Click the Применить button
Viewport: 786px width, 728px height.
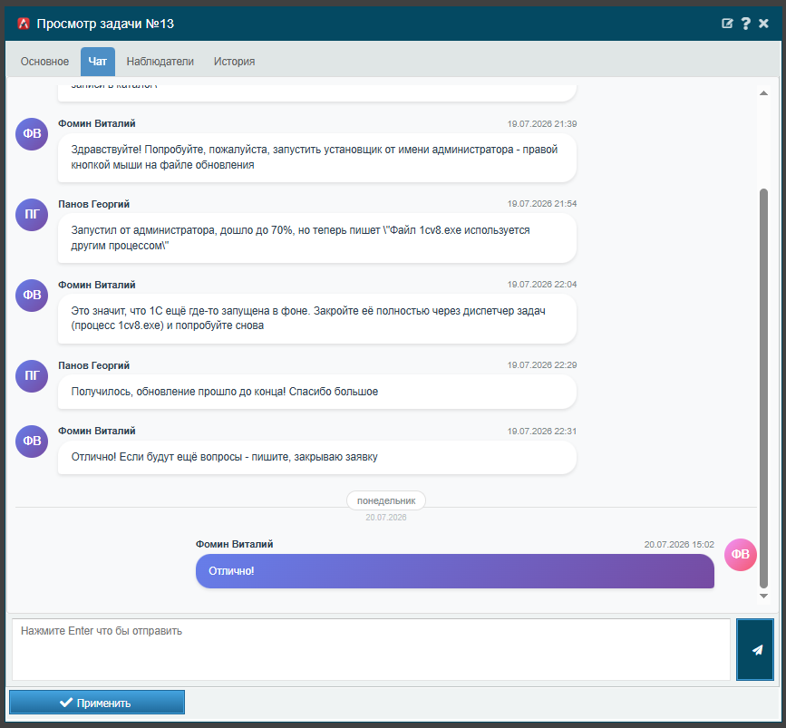coord(97,703)
